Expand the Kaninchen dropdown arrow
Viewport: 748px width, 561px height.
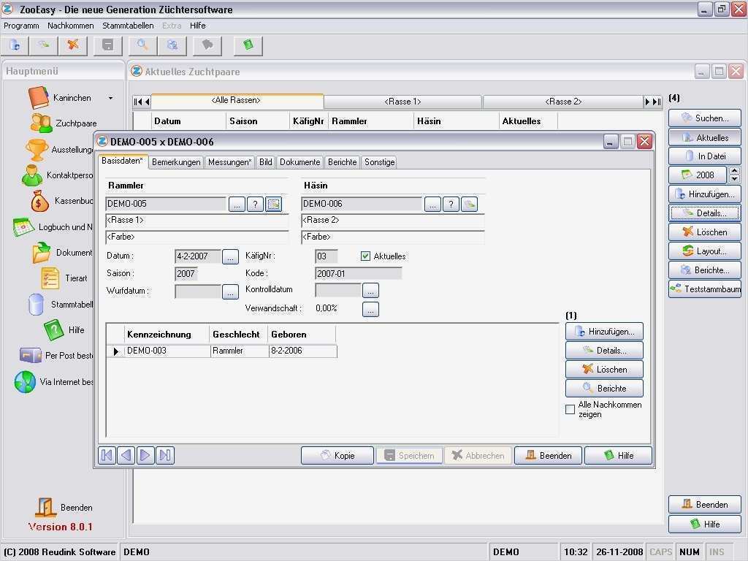pyautogui.click(x=111, y=99)
